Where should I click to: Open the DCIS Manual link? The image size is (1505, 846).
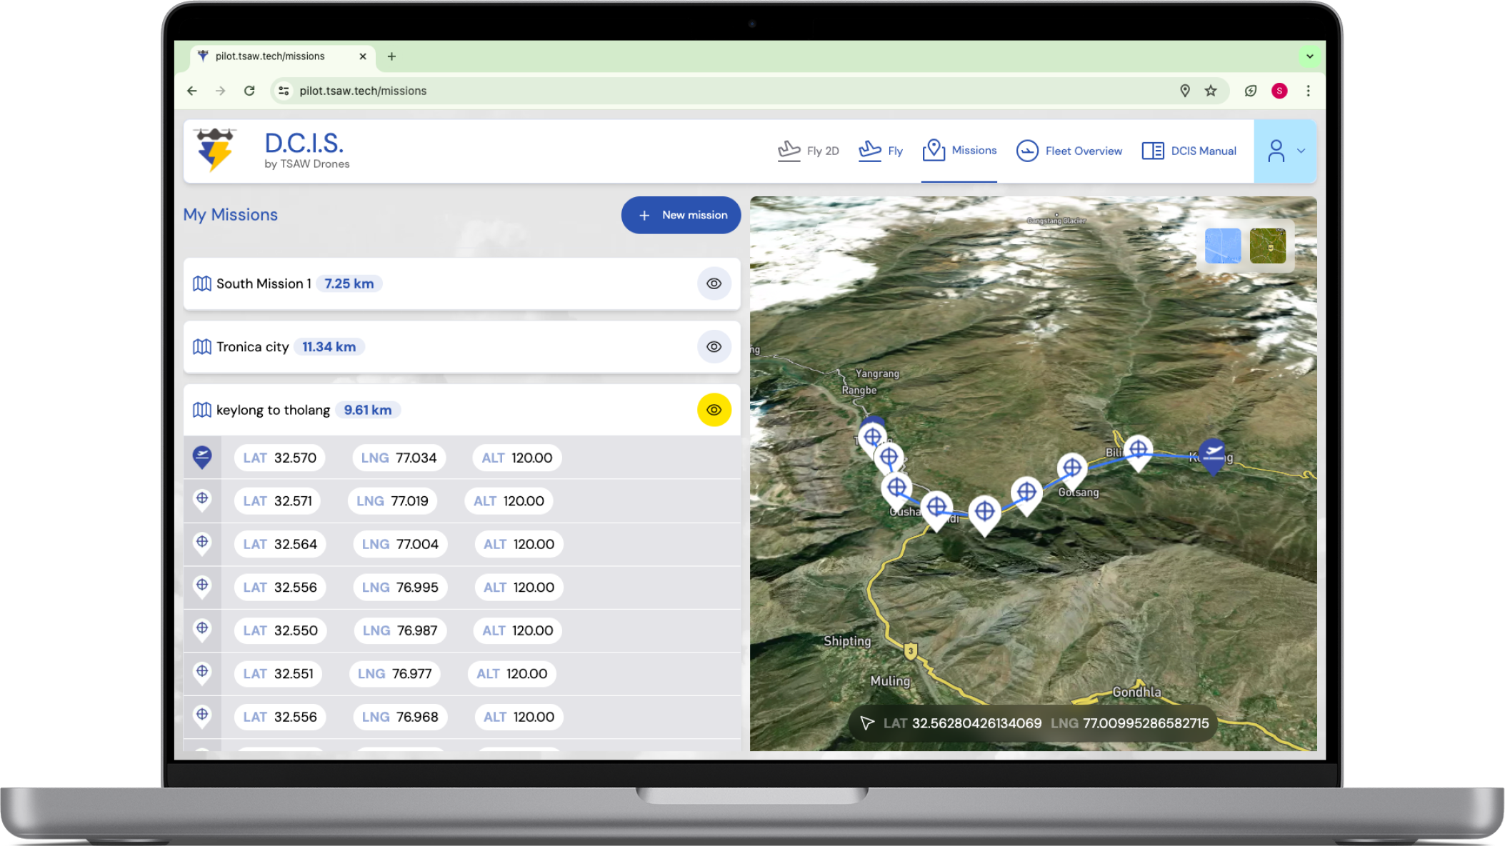click(1189, 151)
